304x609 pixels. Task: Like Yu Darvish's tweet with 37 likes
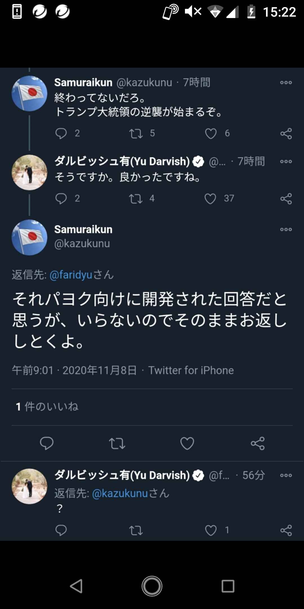[210, 199]
